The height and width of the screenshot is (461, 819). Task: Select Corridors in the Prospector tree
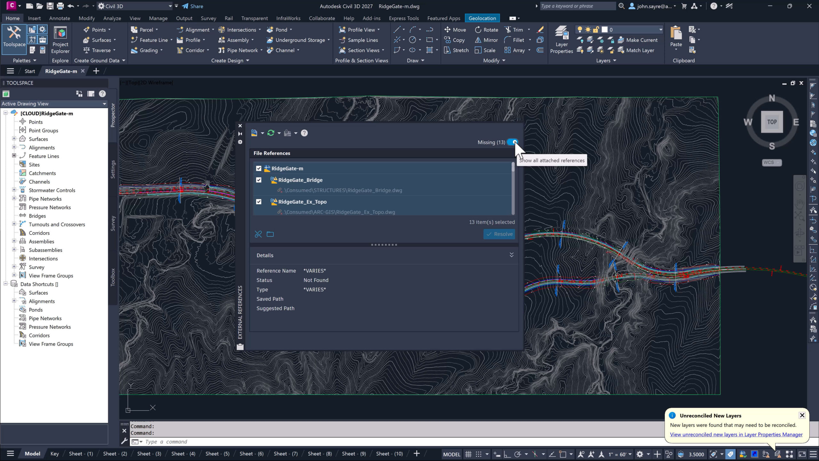(x=39, y=233)
